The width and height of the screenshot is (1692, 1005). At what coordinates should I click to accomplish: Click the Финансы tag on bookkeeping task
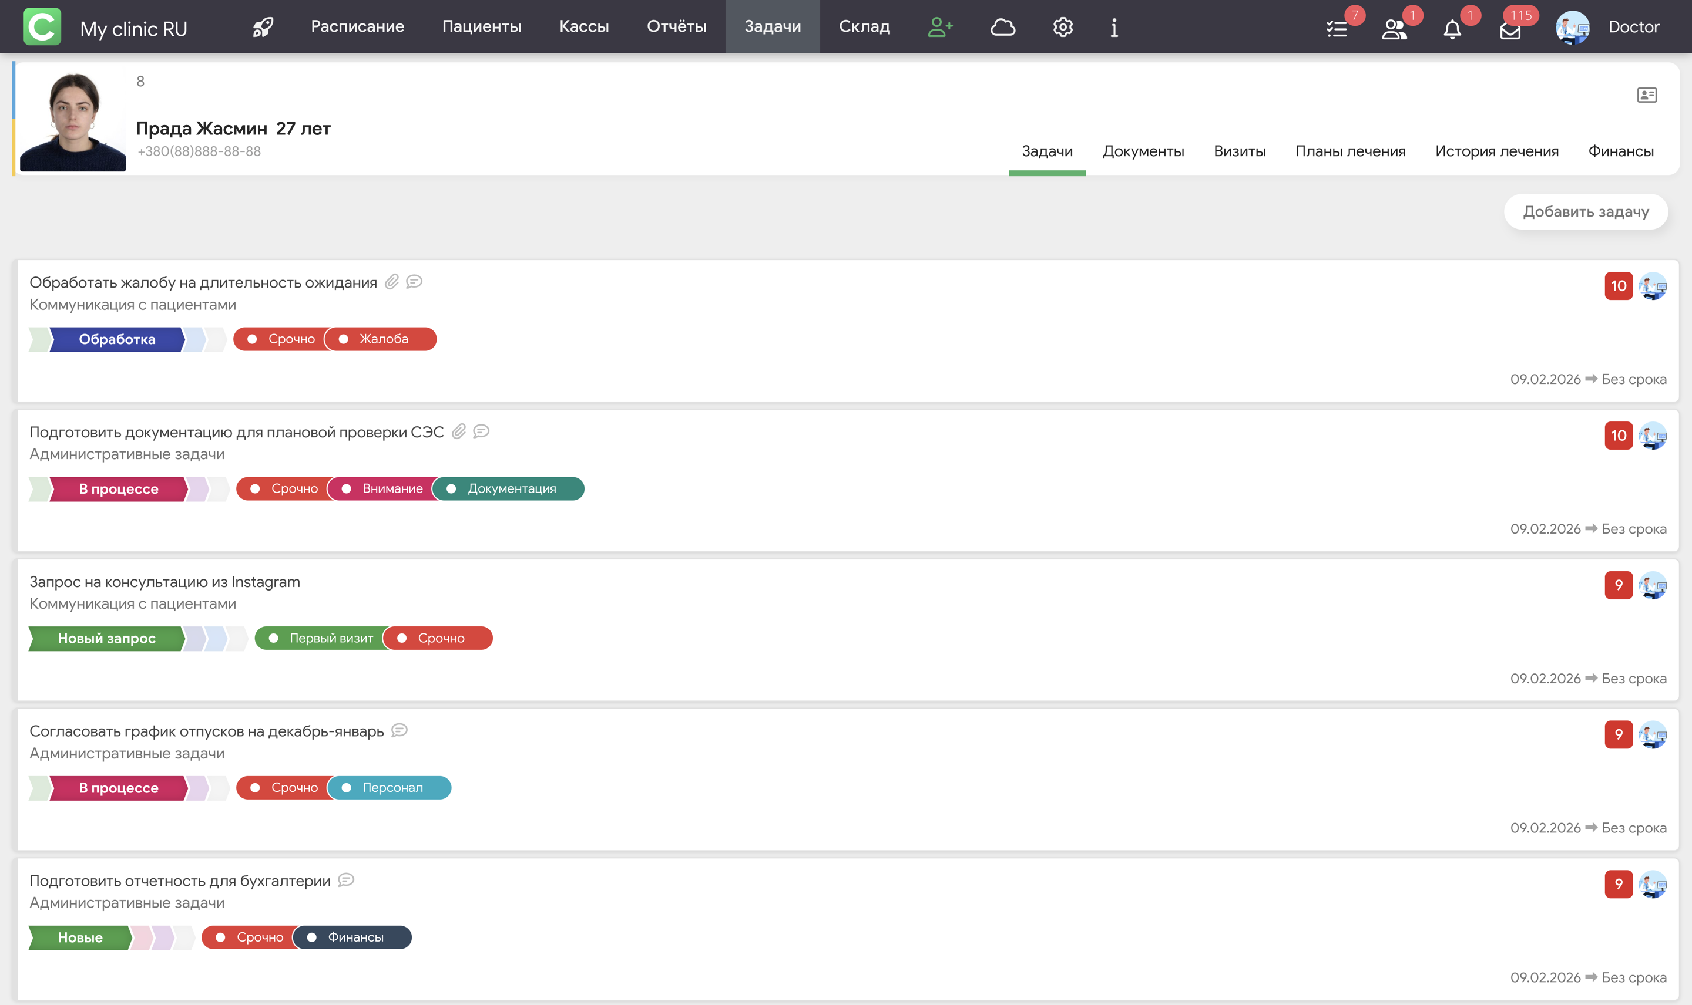(354, 937)
